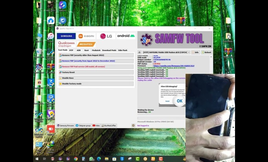
Task: Open the Odin Flash tab
Action: coord(123,50)
